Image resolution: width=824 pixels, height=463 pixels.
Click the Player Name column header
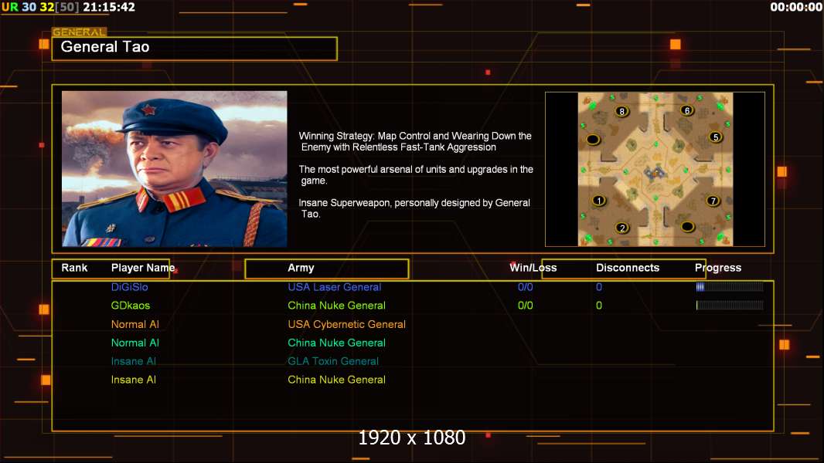(x=143, y=268)
